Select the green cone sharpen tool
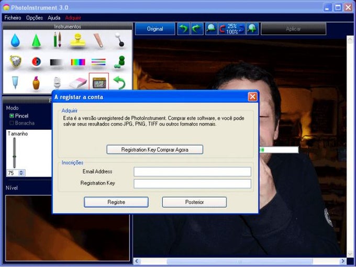The image size is (356, 267). pyautogui.click(x=36, y=40)
